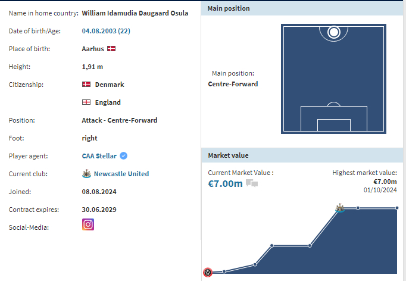Open the market value discussion speech-bubble icon
This screenshot has height=281, width=406.
pyautogui.click(x=252, y=183)
